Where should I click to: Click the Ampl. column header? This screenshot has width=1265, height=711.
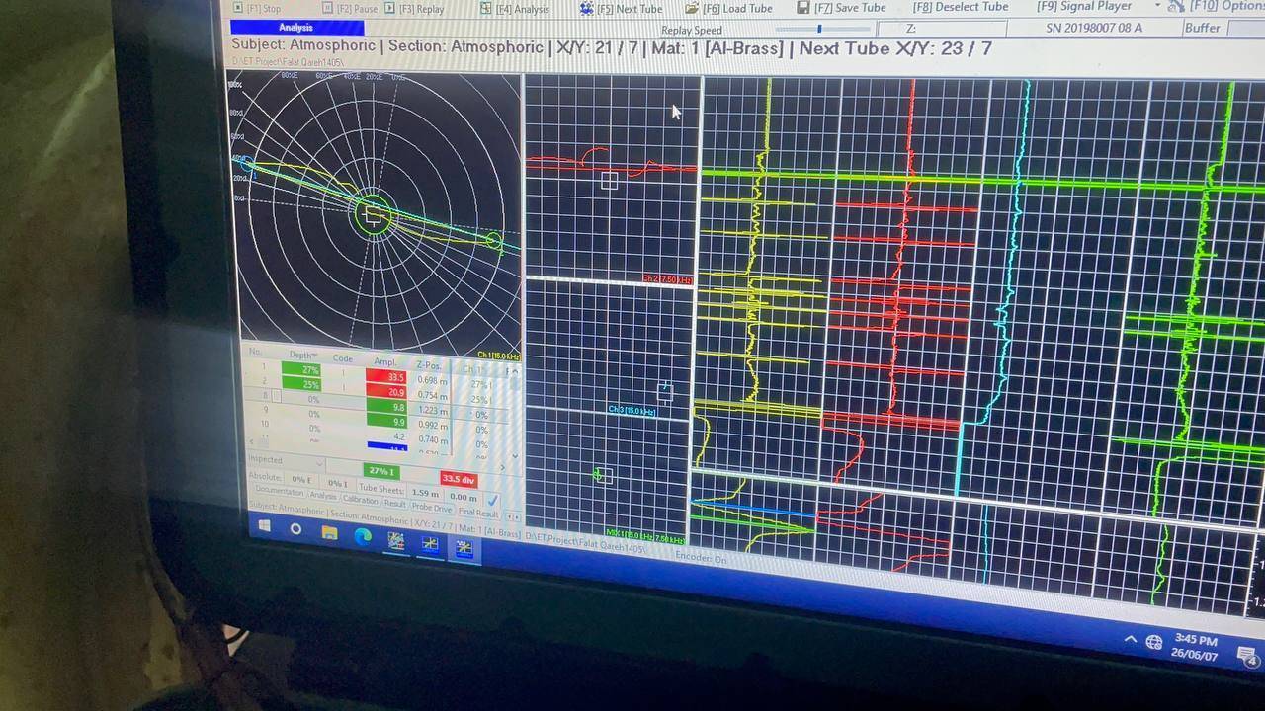point(385,361)
